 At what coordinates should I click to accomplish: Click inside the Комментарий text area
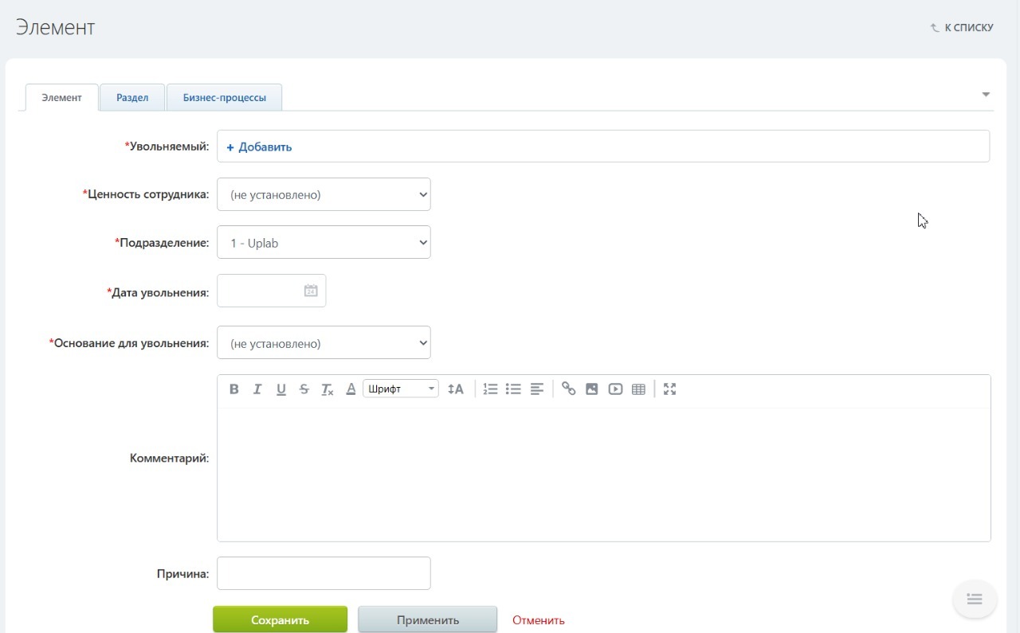click(x=603, y=475)
